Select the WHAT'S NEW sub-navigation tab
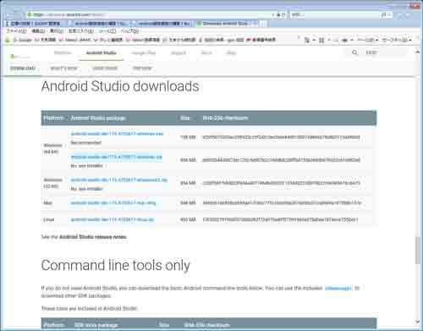 [63, 69]
